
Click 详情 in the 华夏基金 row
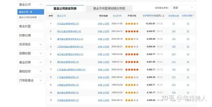(100, 85)
